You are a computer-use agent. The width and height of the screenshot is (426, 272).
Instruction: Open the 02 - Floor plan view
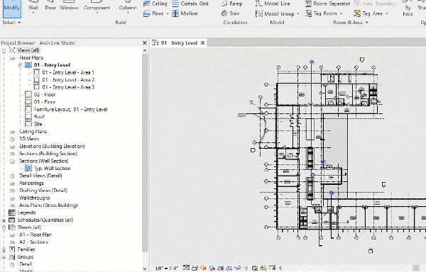click(45, 94)
